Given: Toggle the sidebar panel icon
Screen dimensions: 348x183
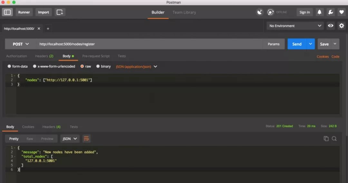Looking at the screenshot, I should coord(7,12).
